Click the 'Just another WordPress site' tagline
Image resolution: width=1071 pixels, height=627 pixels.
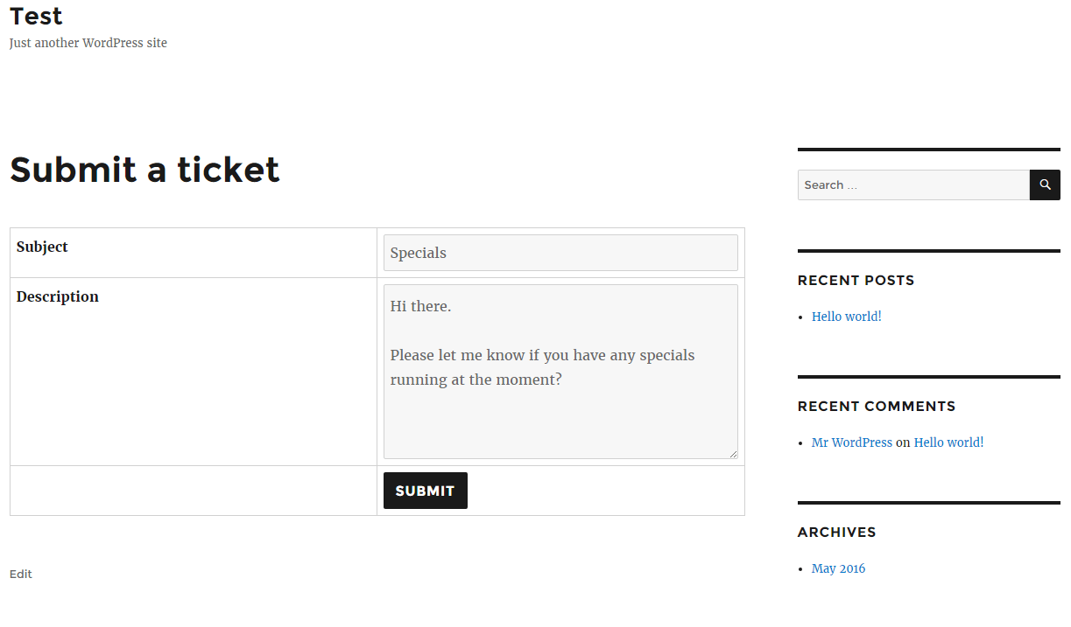(88, 43)
